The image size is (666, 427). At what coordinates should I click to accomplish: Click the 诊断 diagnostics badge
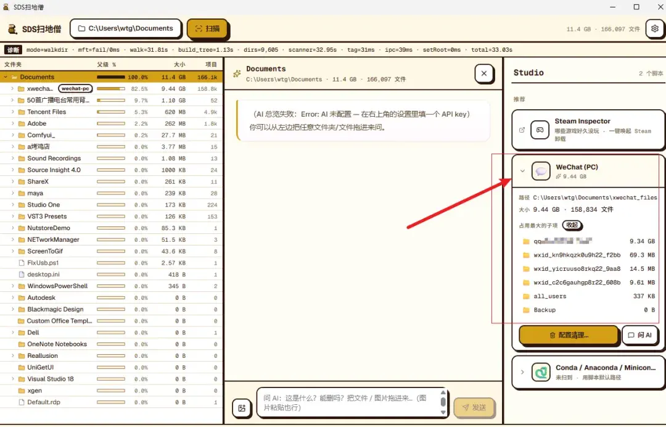pos(13,50)
